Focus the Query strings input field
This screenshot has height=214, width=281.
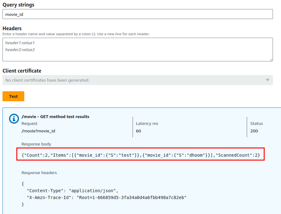(137, 14)
